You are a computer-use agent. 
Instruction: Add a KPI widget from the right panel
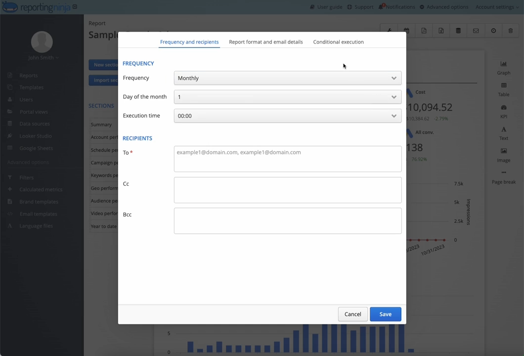click(504, 112)
